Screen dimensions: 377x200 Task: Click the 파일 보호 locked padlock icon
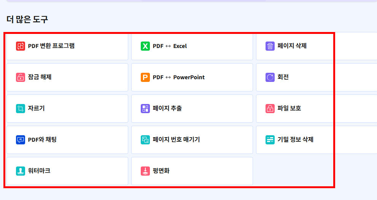270,109
